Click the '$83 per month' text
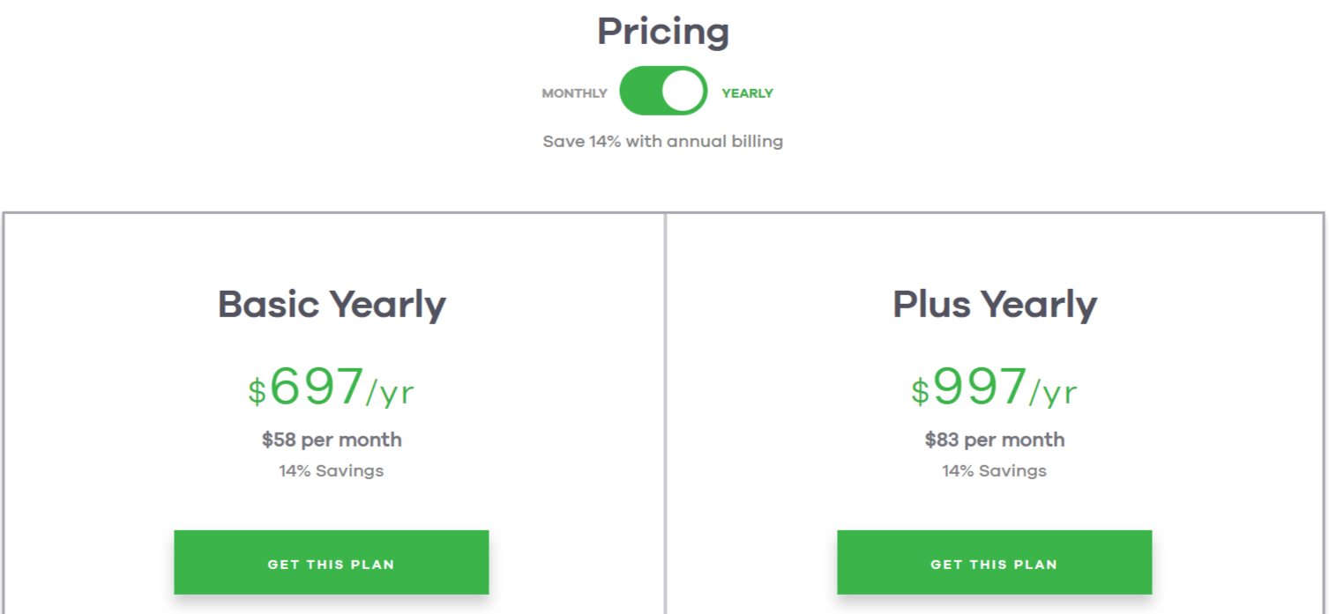The width and height of the screenshot is (1329, 614). (995, 440)
